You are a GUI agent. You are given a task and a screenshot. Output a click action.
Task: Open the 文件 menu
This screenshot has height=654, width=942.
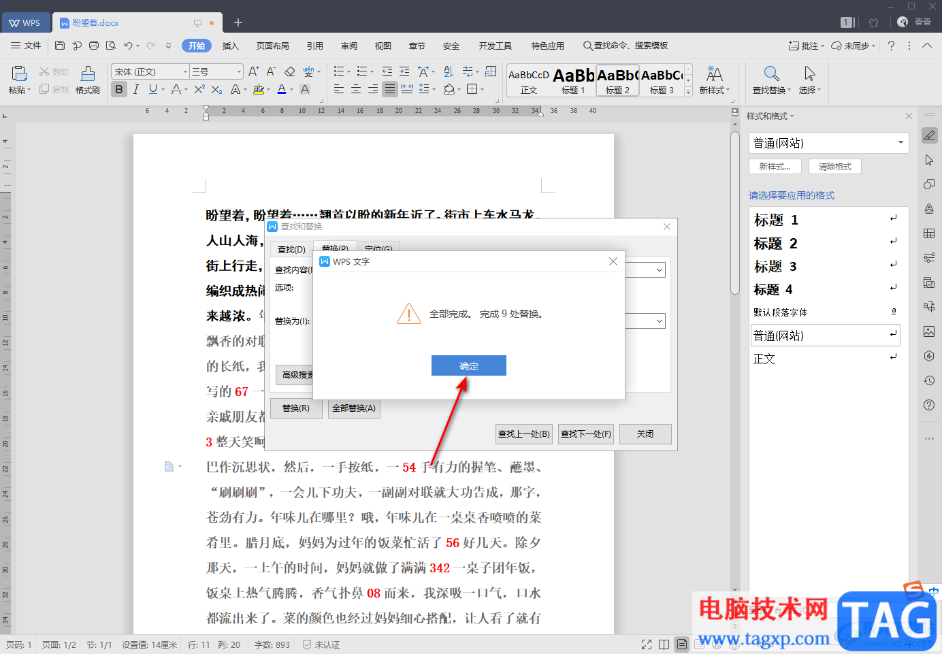pyautogui.click(x=26, y=46)
